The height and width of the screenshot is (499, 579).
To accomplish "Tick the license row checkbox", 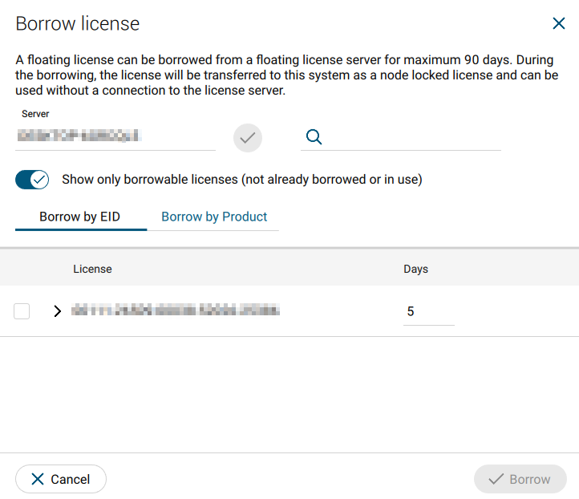I will click(x=22, y=311).
